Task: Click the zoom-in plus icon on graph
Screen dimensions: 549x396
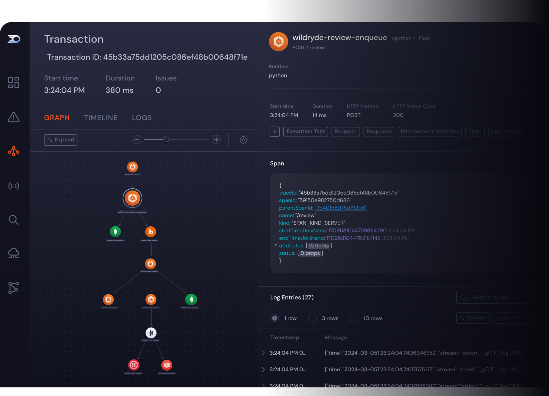Action: coord(216,140)
